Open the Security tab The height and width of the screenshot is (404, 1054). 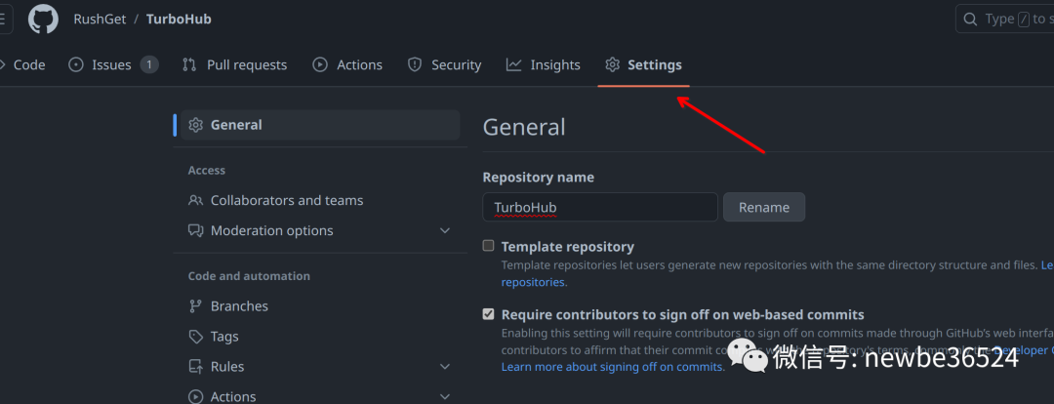tap(444, 65)
